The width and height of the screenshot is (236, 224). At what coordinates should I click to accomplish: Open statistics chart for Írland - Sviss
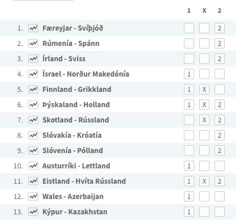[x=33, y=59]
